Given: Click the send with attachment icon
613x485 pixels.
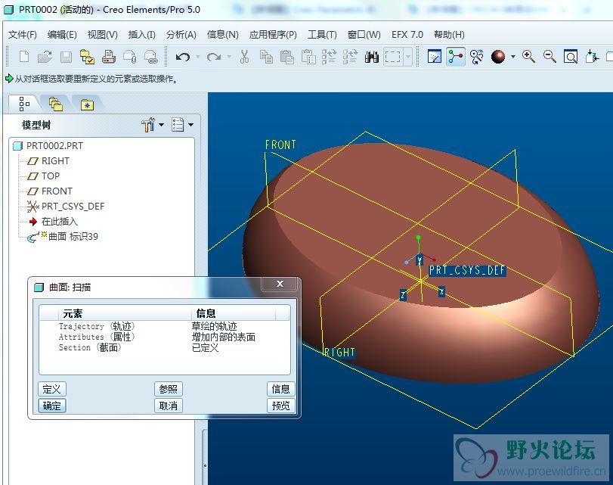Looking at the screenshot, I should pyautogui.click(x=129, y=58).
